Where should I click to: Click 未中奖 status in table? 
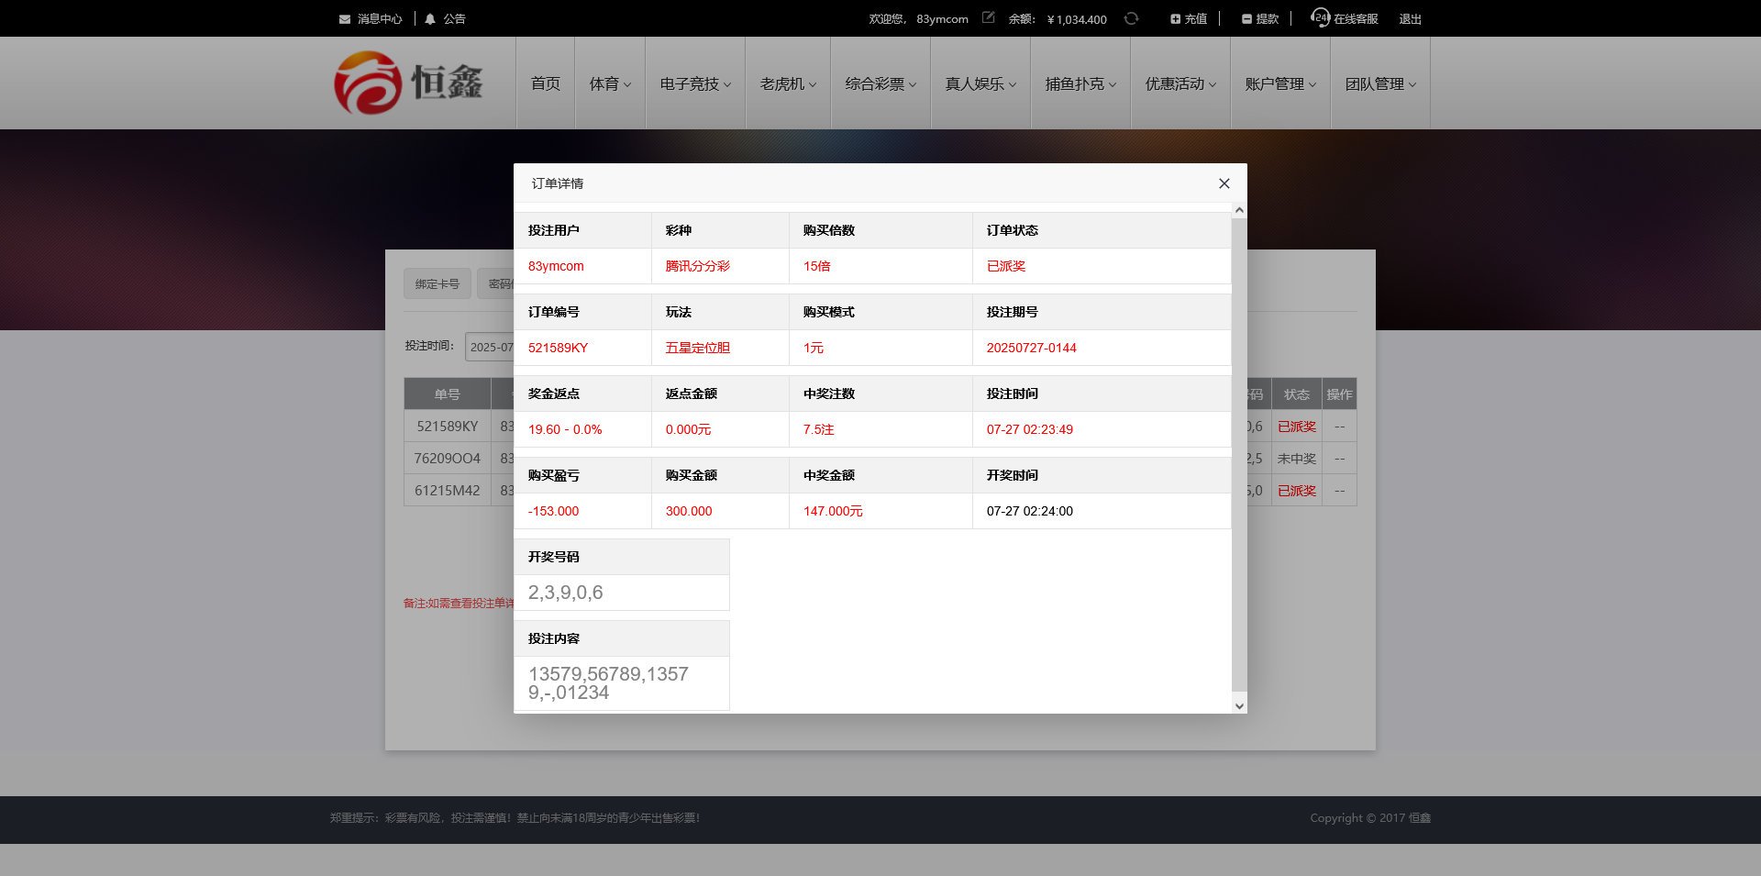1297,459
